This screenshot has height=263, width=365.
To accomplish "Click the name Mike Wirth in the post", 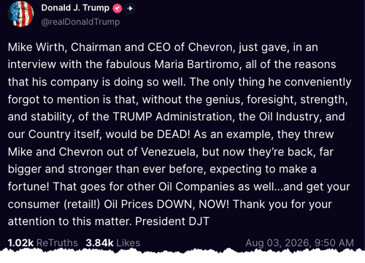I will click(37, 47).
